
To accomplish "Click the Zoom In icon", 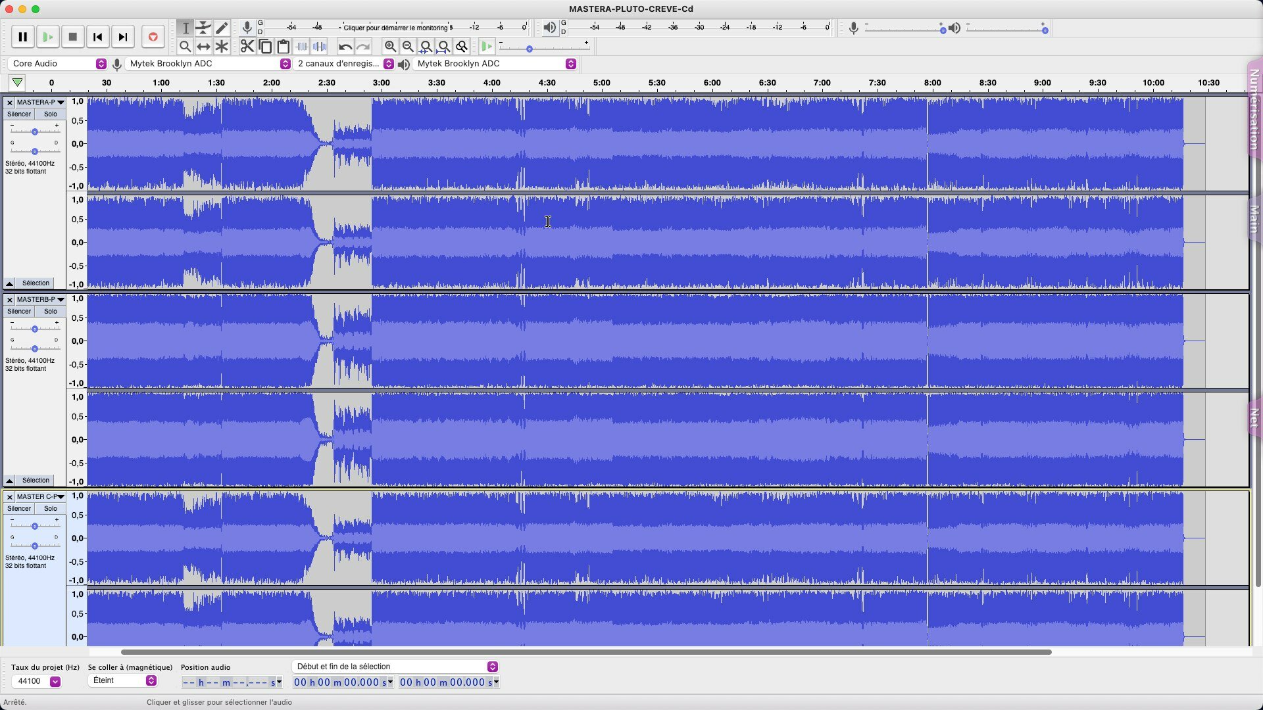I will click(390, 46).
